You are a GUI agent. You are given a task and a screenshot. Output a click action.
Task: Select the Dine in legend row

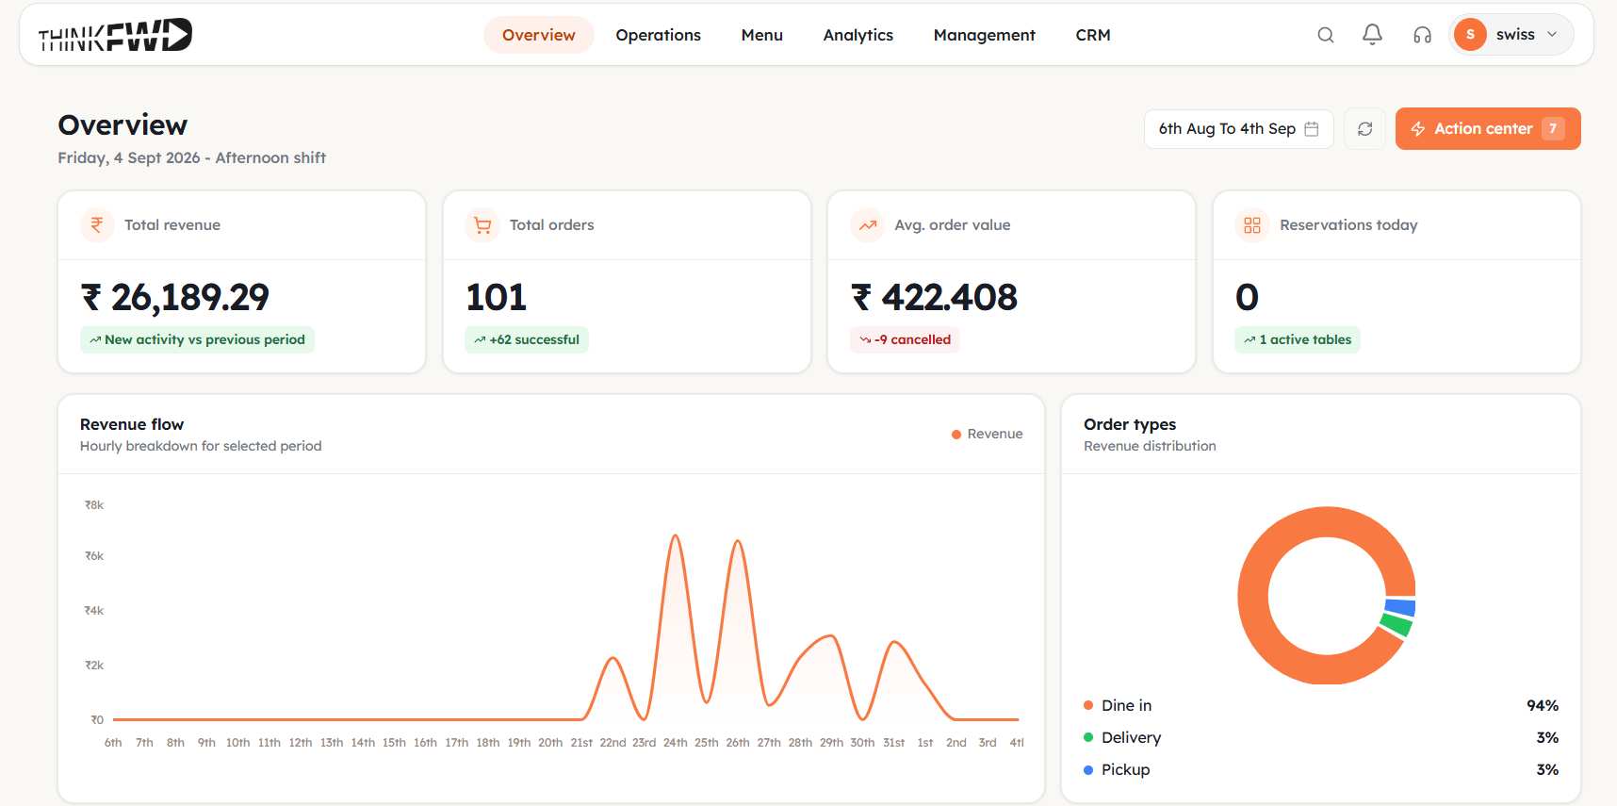pyautogui.click(x=1321, y=705)
